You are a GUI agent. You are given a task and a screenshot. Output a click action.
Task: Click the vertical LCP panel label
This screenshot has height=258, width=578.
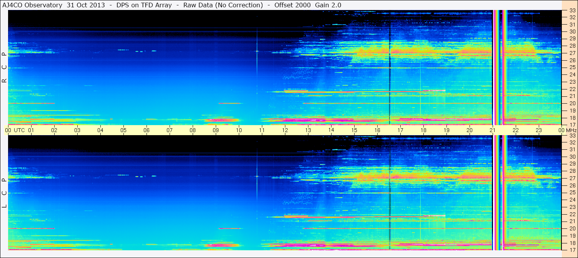(x=4, y=193)
